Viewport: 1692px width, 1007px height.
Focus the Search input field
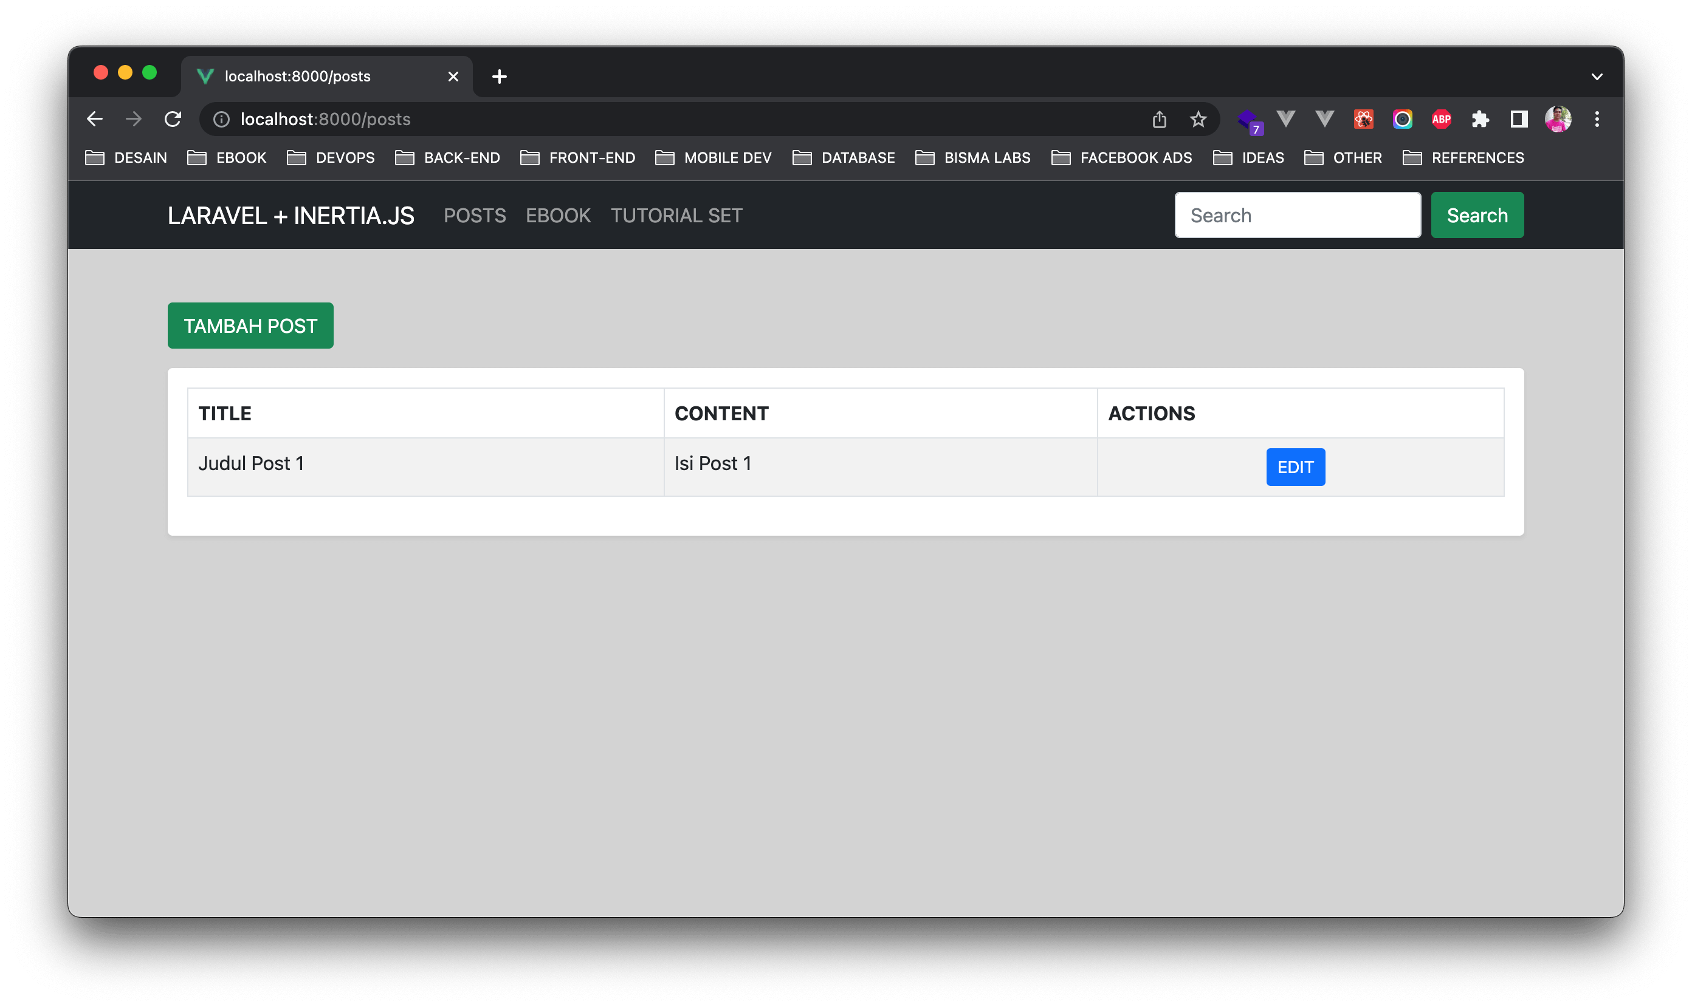click(1297, 216)
